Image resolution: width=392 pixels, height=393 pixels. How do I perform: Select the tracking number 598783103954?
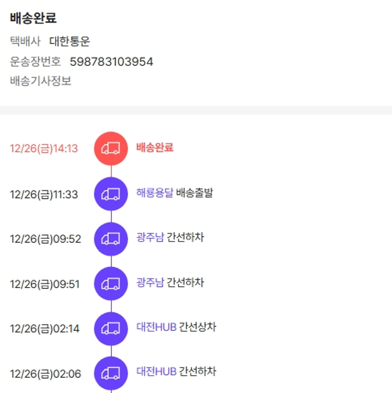111,62
